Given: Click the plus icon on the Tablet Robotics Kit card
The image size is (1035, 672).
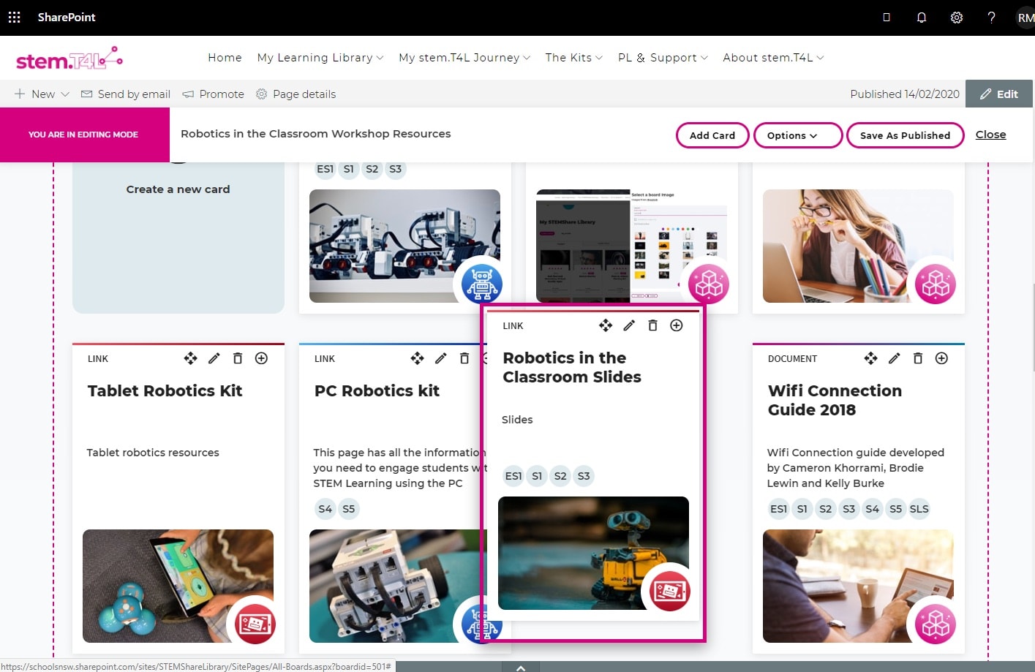Looking at the screenshot, I should tap(260, 358).
